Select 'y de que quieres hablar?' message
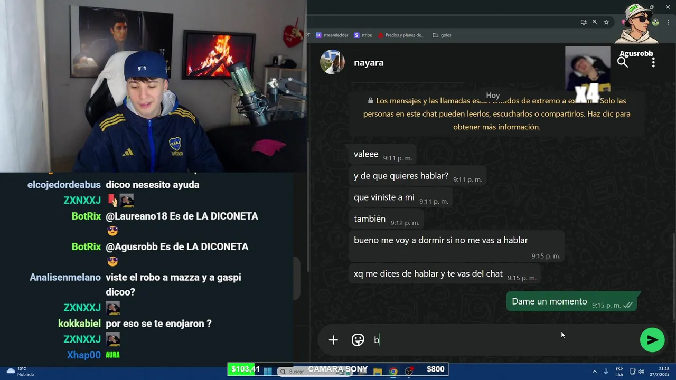This screenshot has width=676, height=380. 418,176
